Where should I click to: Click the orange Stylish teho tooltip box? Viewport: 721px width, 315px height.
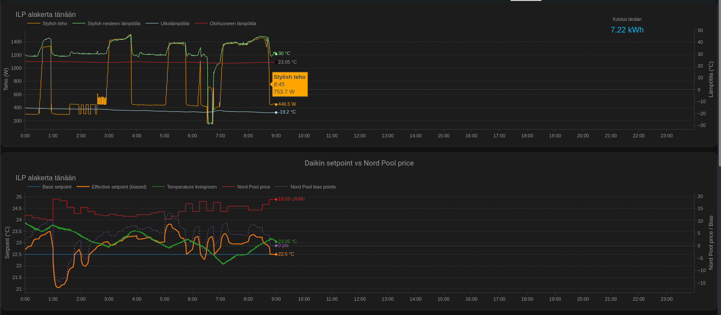pyautogui.click(x=290, y=84)
